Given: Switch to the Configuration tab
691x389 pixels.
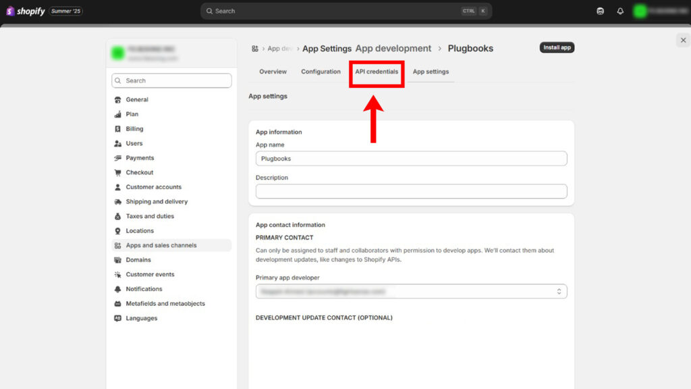Looking at the screenshot, I should click(x=321, y=72).
